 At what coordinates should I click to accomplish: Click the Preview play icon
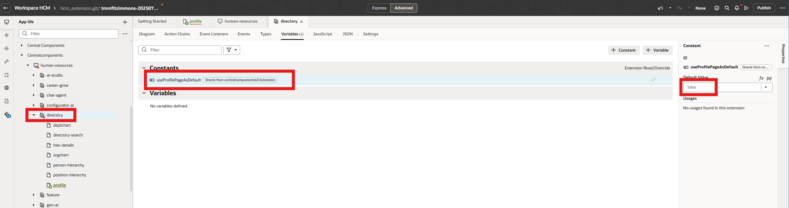tap(746, 8)
